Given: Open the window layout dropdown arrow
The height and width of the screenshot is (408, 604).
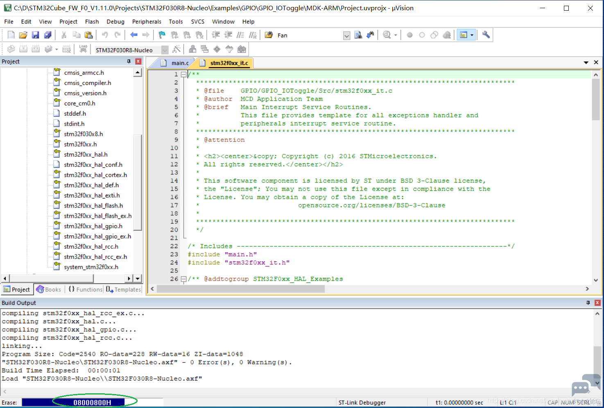Looking at the screenshot, I should point(472,35).
